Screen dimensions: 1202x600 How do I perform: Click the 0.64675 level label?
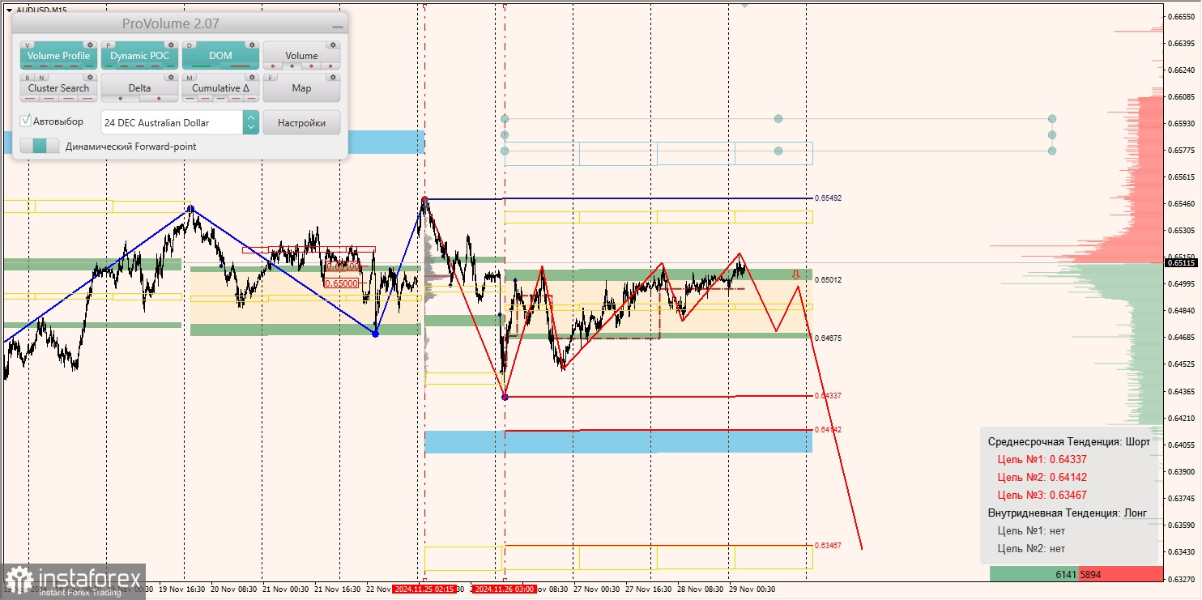(x=829, y=338)
